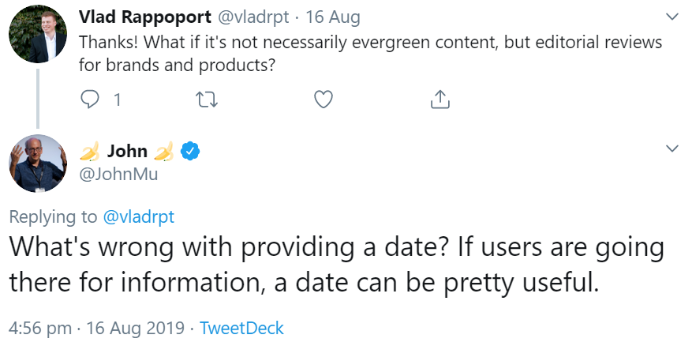Open the TweetDeck source link
The image size is (692, 346).
point(241,328)
